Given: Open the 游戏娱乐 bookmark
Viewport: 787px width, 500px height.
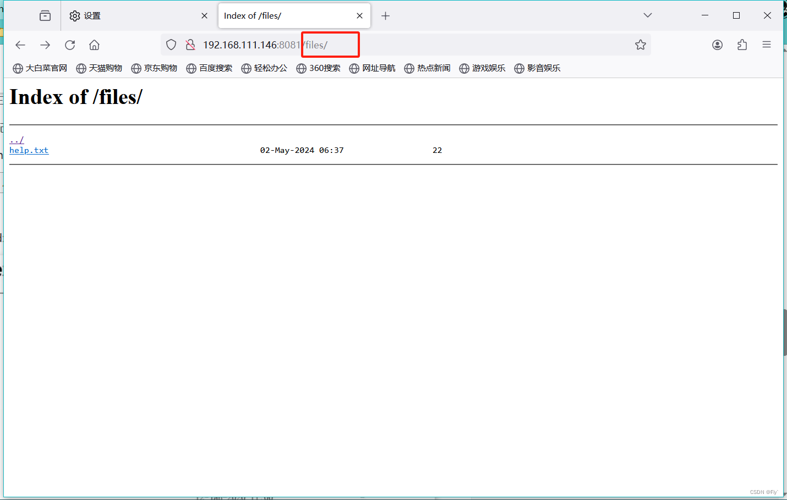Looking at the screenshot, I should (x=483, y=68).
